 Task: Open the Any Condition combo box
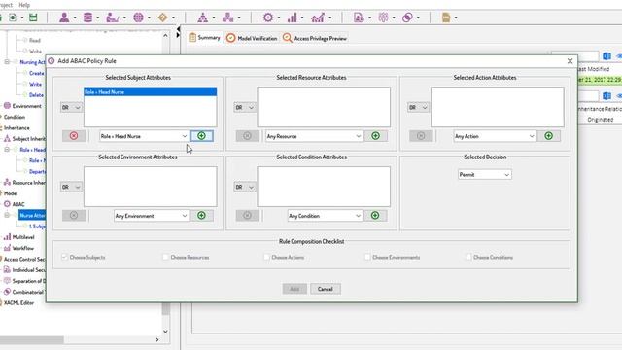325,216
